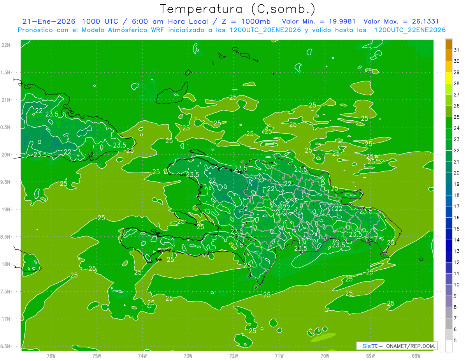Click the '69W' longitude axis label

[x=370, y=356]
